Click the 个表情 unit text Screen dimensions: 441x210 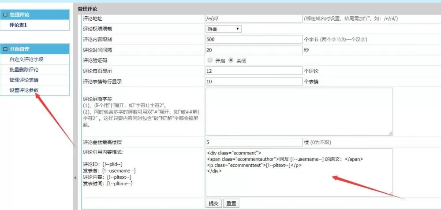pyautogui.click(x=311, y=82)
